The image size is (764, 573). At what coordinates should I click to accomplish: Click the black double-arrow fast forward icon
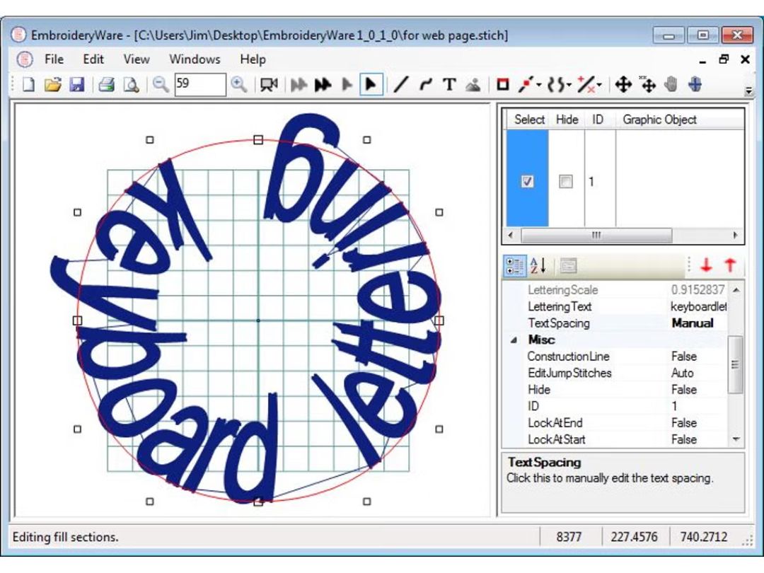(x=323, y=85)
